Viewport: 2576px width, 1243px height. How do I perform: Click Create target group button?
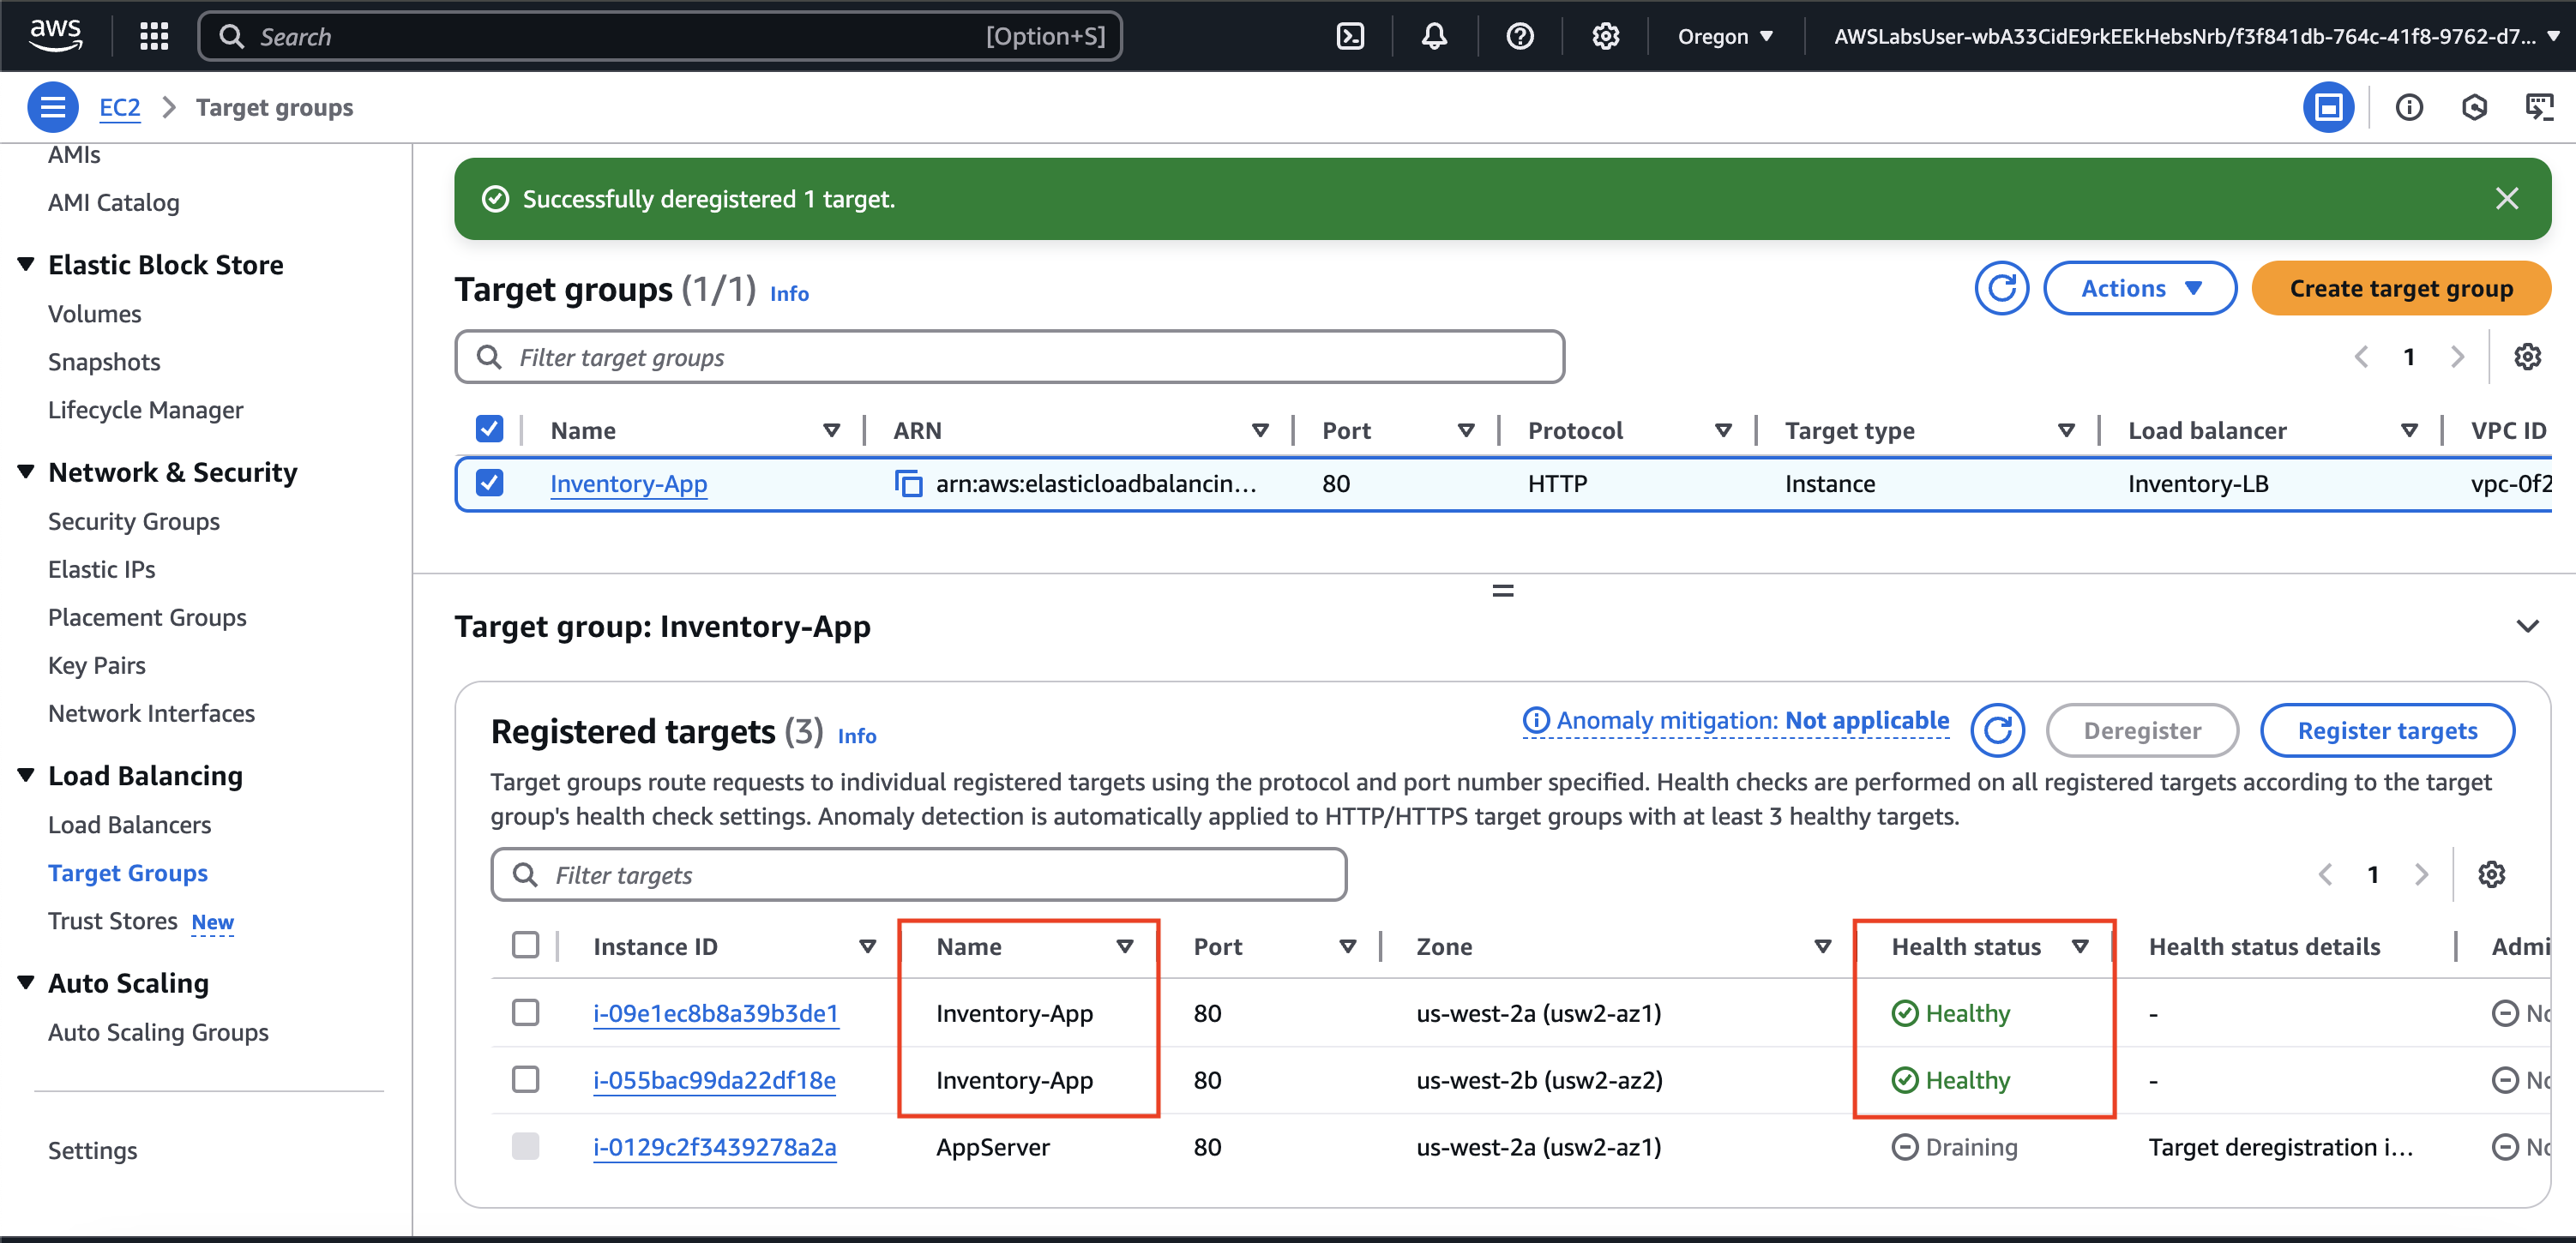click(x=2400, y=288)
